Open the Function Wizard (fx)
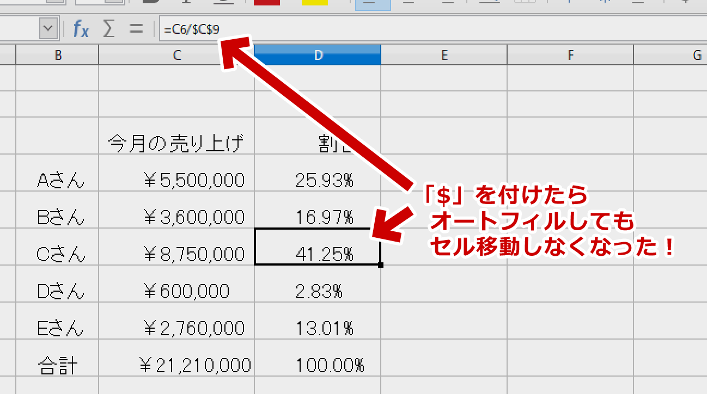The image size is (707, 394). (x=81, y=29)
